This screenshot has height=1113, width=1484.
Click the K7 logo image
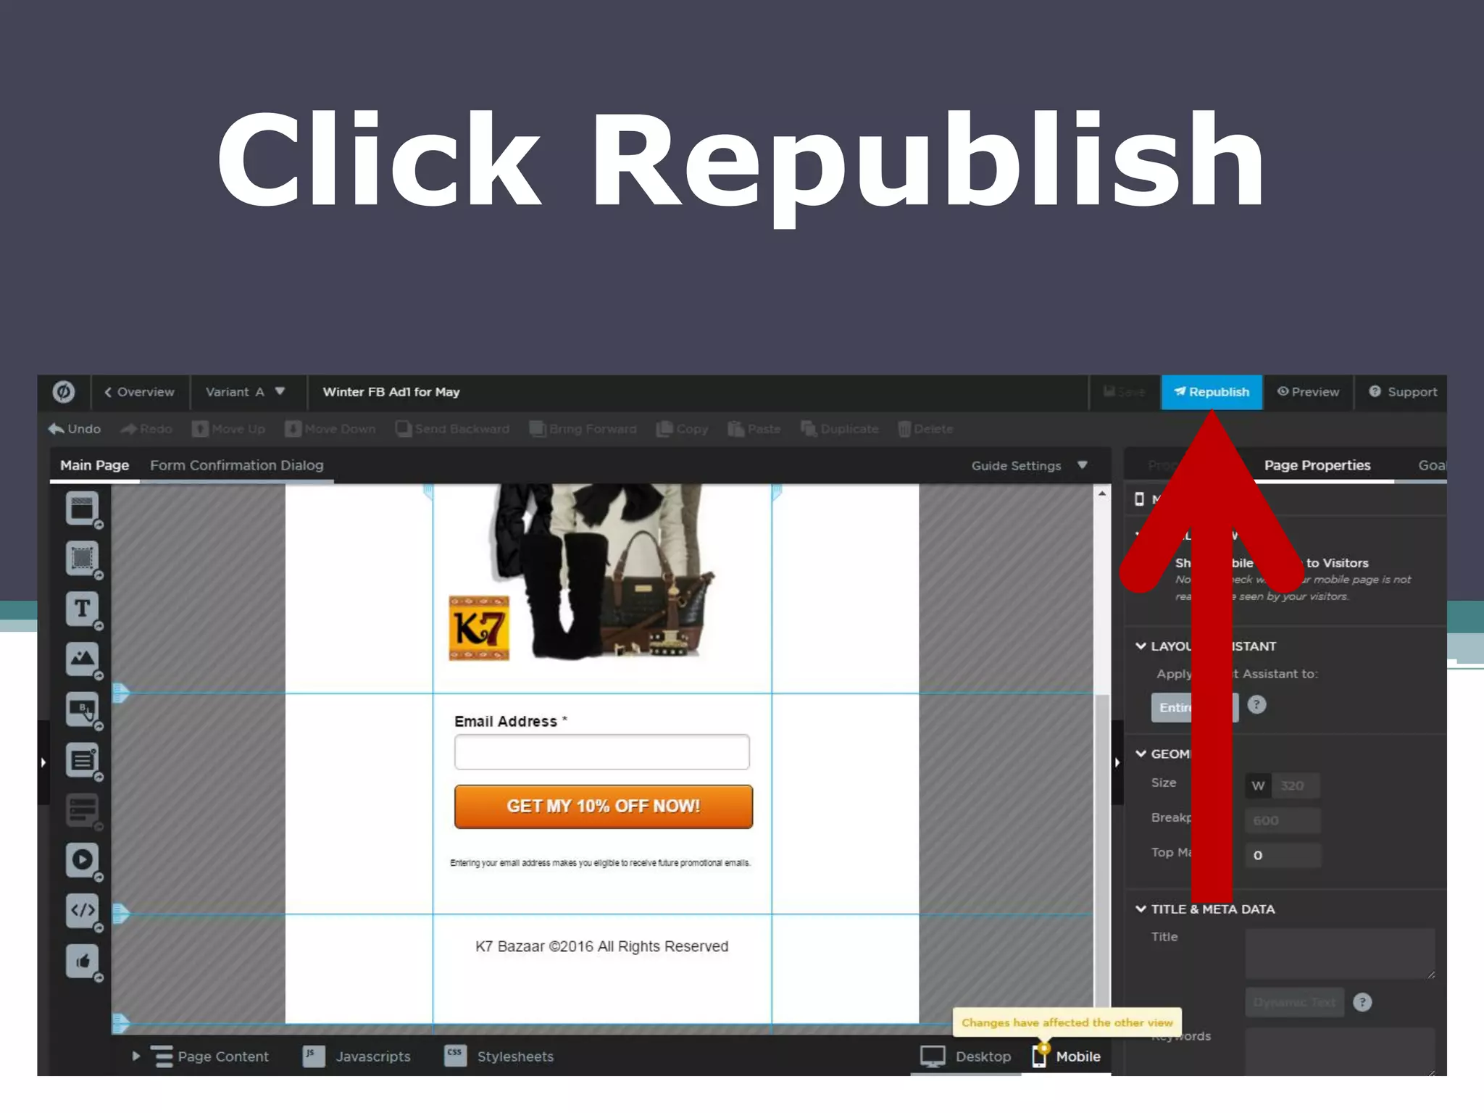(479, 628)
